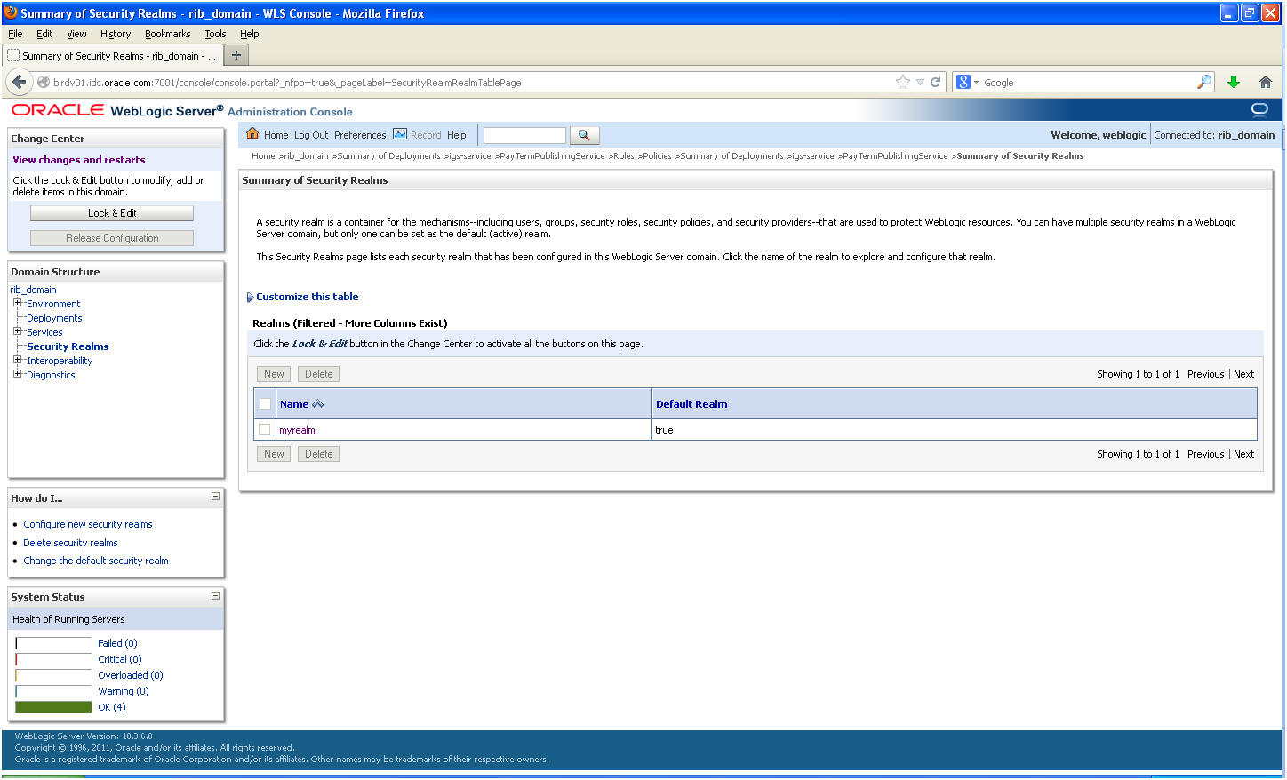
Task: Open the search engine dropdown arrow
Action: (x=976, y=82)
